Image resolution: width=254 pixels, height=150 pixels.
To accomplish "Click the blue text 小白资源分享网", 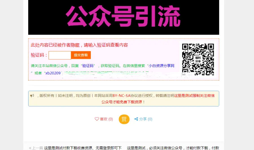I will pos(161,66).
